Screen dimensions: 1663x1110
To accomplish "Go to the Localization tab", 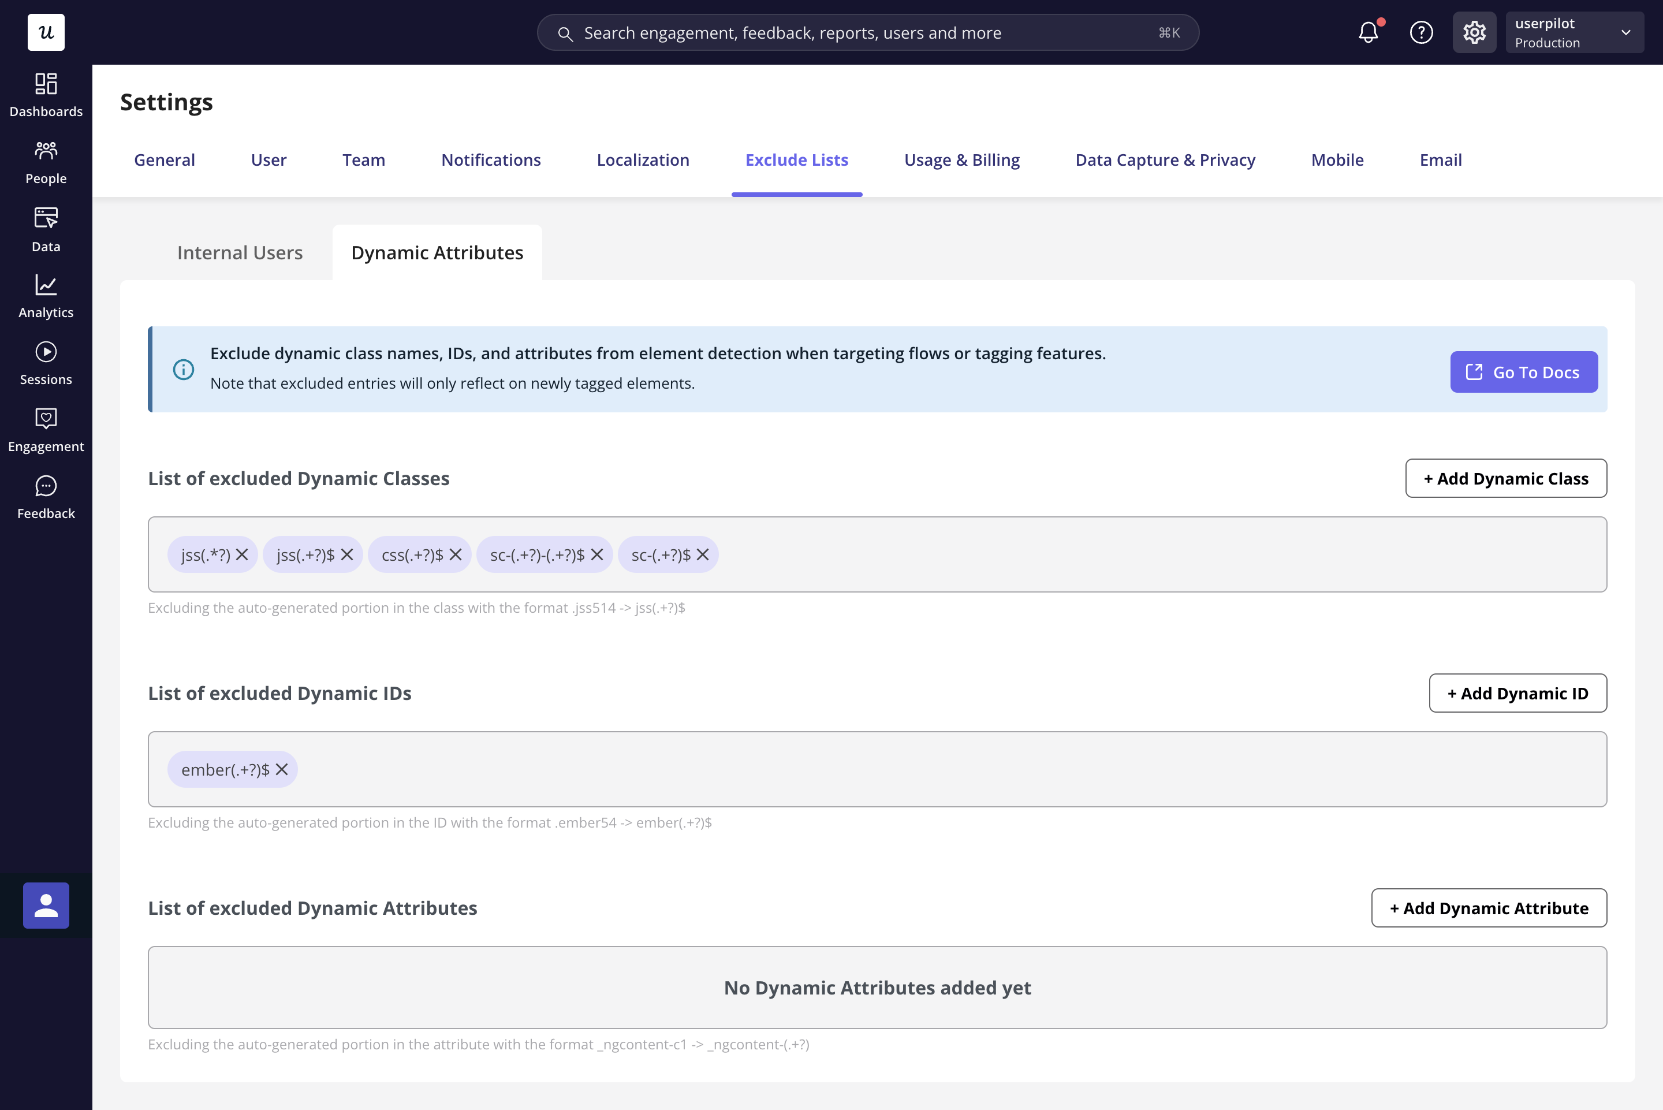I will [643, 159].
